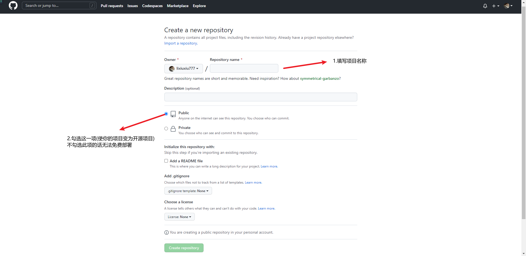The image size is (526, 256).
Task: Go to Codespaces in top navigation
Action: point(152,6)
